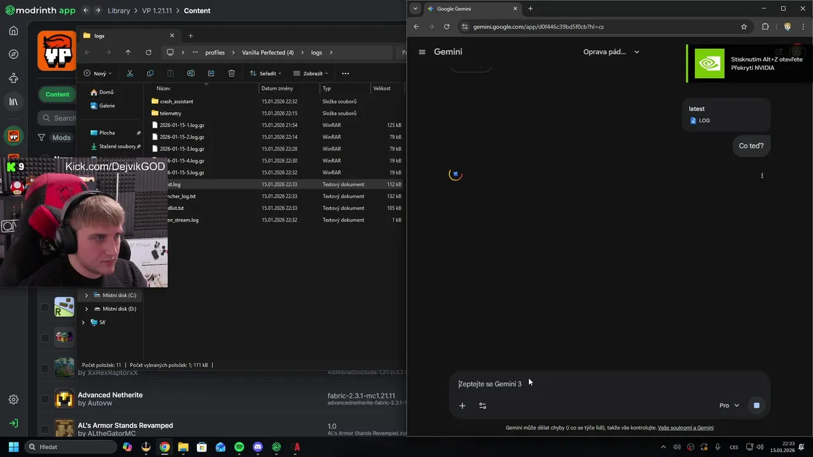Add a file with the Gemini plus icon
Image resolution: width=813 pixels, height=457 pixels.
(462, 406)
